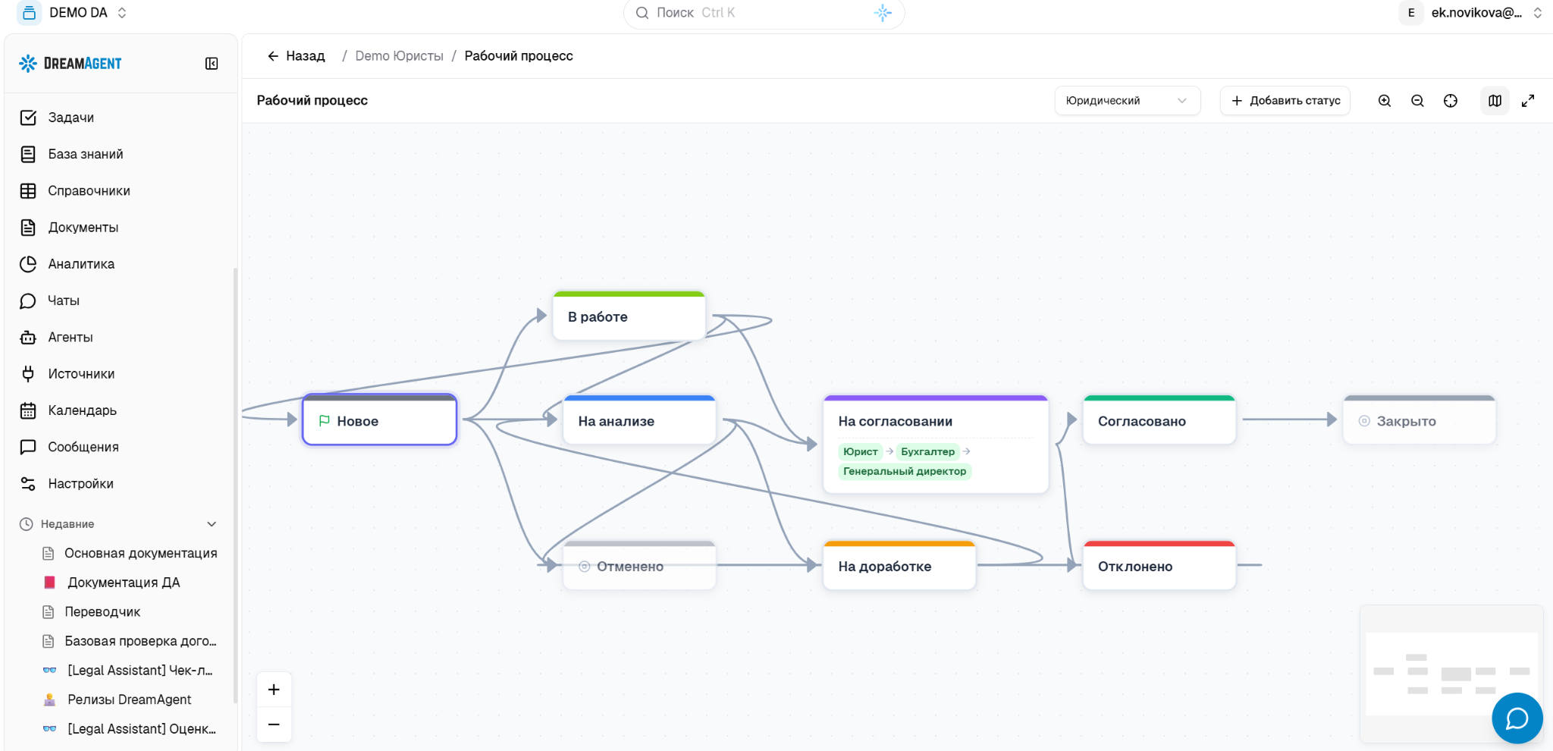Click the canvas minus zoom button
This screenshot has width=1553, height=751.
click(x=274, y=724)
